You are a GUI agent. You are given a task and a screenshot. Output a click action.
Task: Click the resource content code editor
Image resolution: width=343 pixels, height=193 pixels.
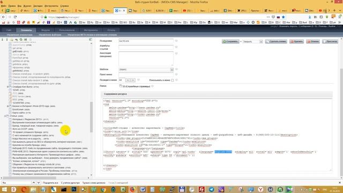tap(217, 135)
